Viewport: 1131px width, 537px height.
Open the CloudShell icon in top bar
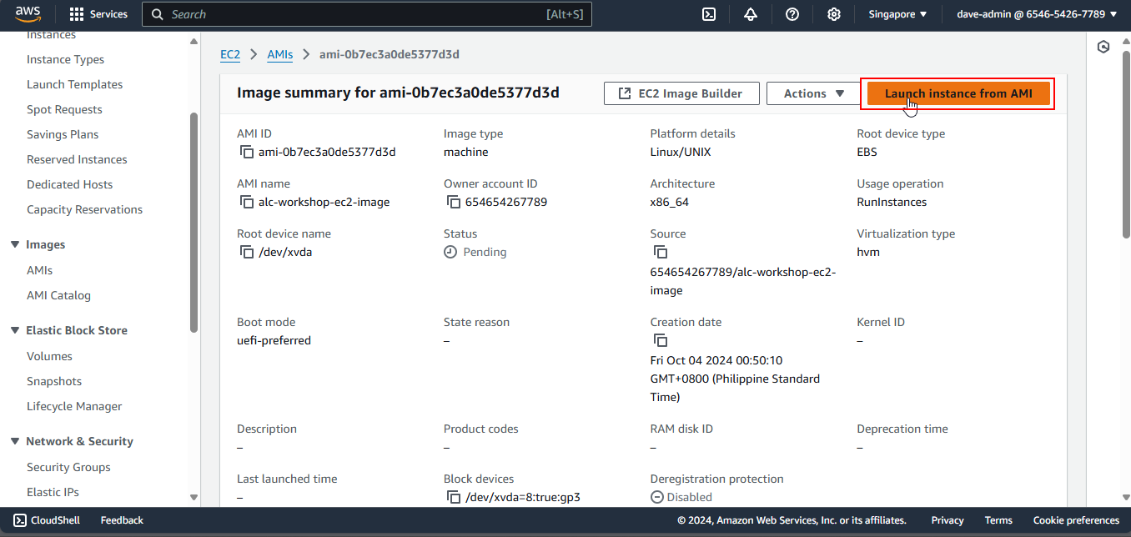coord(709,14)
